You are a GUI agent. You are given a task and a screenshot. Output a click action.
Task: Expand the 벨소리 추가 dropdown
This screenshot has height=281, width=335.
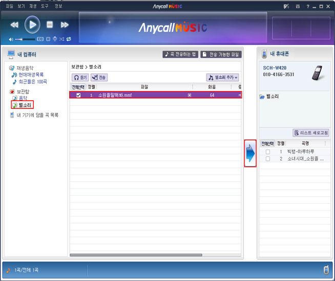click(223, 78)
